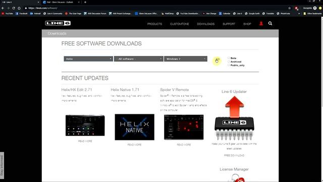Screen dimensions: 323x182
Task: Open AXE Preset Exchange bookmark
Action: (x=120, y=14)
